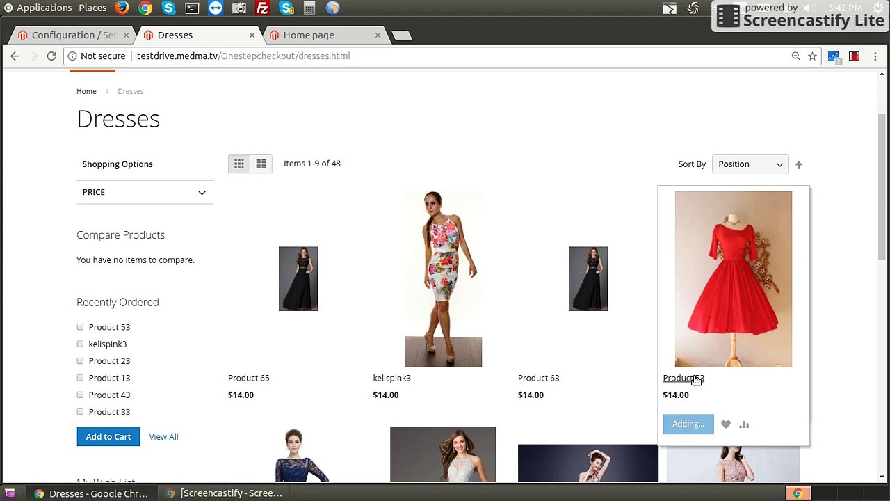Open the Product 63 black dress image

588,279
